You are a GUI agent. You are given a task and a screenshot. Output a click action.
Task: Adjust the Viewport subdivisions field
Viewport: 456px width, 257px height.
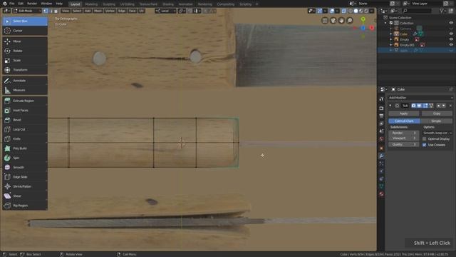404,138
